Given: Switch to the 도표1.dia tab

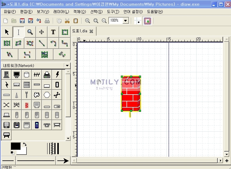Looking at the screenshot, I should pyautogui.click(x=80, y=31).
